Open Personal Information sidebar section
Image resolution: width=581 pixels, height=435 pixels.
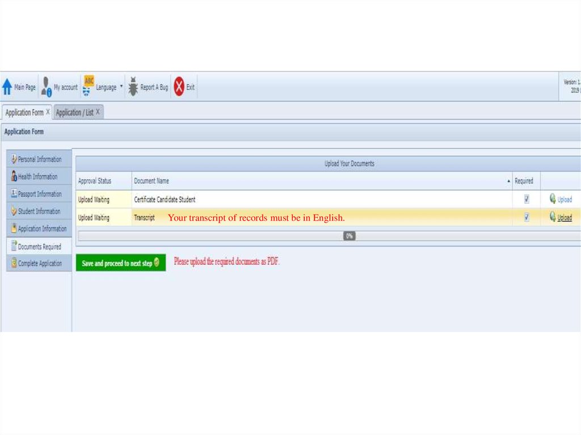(x=39, y=159)
